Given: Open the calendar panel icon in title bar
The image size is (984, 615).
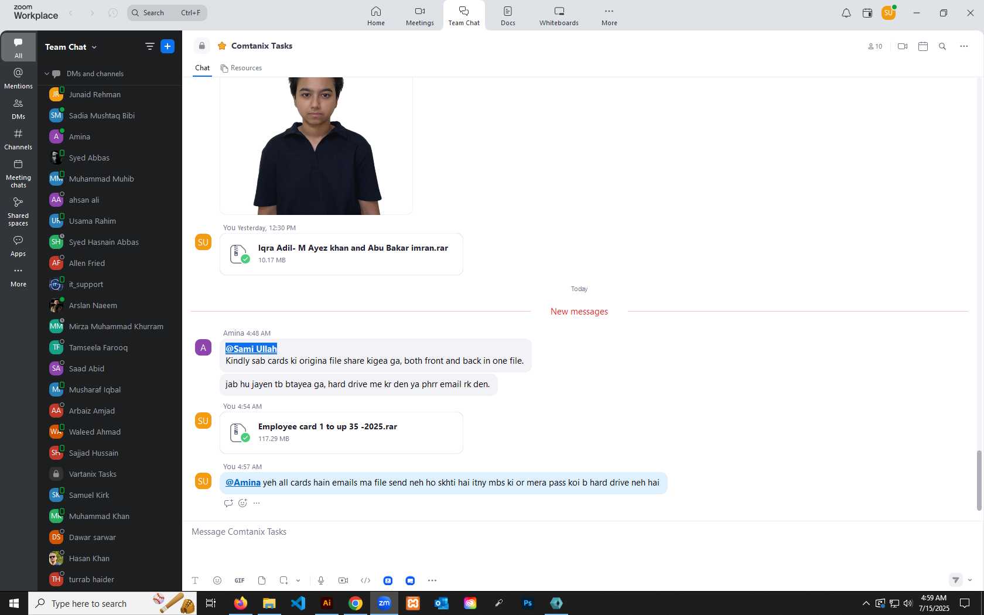Looking at the screenshot, I should 867,13.
